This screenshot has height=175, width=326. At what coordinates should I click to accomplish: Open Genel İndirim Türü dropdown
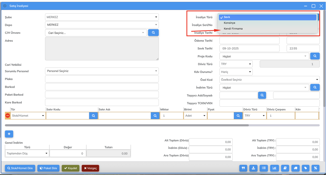tap(27, 153)
